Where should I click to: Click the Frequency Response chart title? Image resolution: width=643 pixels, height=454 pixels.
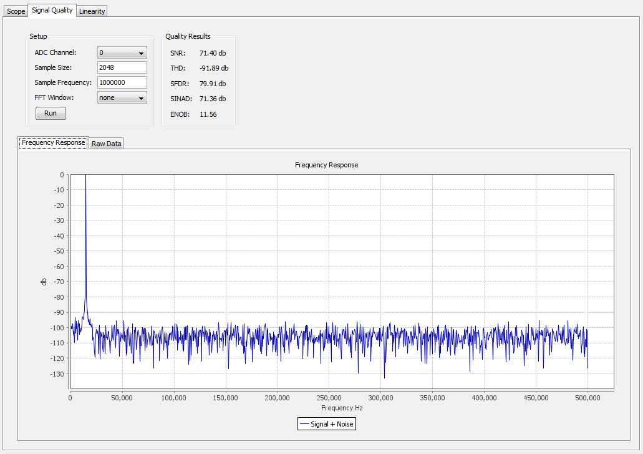[x=326, y=165]
